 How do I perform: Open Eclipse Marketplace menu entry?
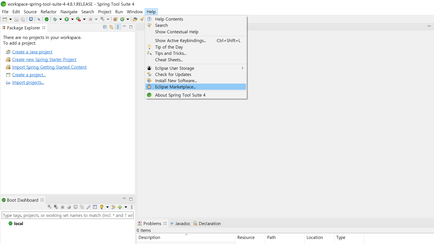(x=196, y=87)
